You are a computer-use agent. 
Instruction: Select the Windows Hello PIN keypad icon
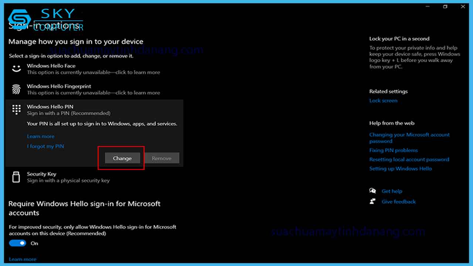coord(16,109)
